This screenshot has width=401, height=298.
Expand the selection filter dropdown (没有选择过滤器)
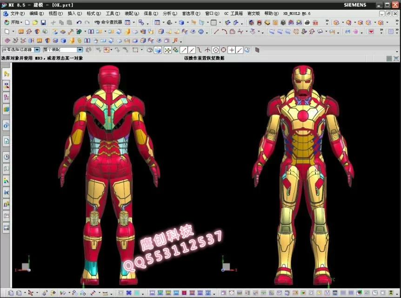[37, 50]
